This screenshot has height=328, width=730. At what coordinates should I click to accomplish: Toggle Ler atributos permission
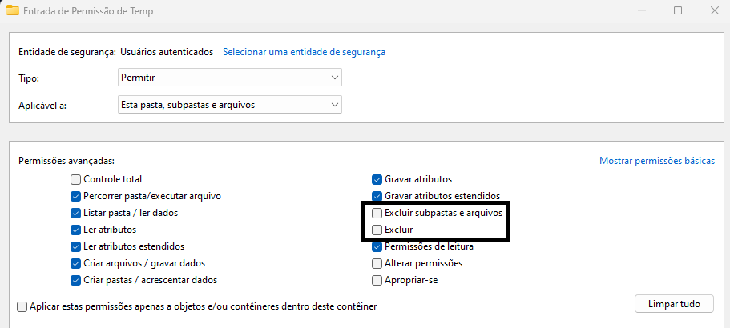click(75, 230)
